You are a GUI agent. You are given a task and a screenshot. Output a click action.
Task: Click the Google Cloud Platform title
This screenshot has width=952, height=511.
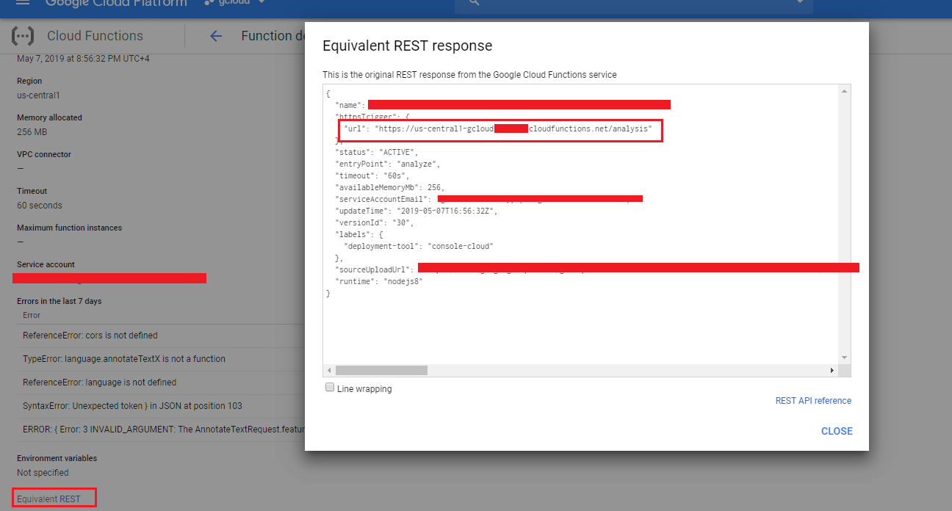coord(116,2)
